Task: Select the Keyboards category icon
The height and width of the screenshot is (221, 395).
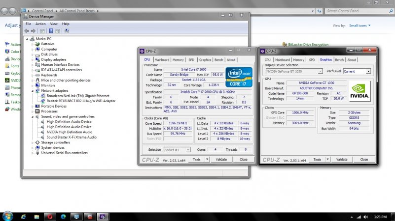Action: [37, 75]
